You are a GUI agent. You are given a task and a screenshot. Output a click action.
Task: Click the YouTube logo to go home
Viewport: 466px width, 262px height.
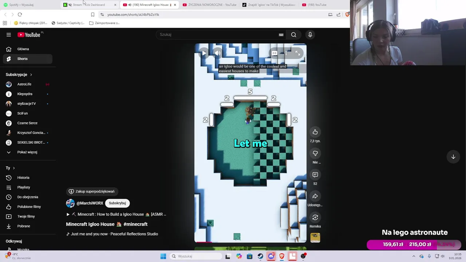(29, 35)
